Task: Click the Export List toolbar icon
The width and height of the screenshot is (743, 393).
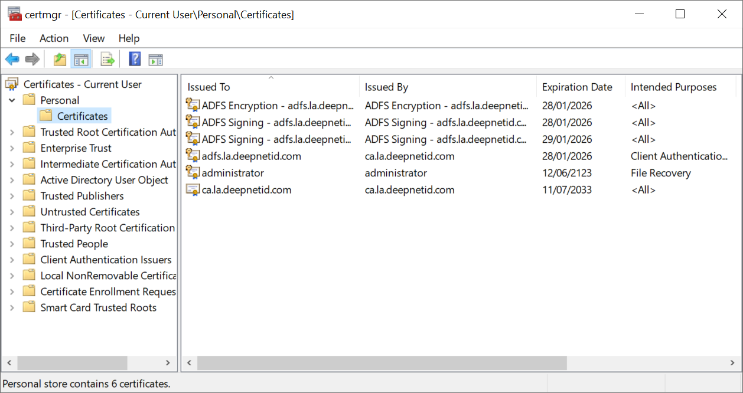Action: [107, 59]
